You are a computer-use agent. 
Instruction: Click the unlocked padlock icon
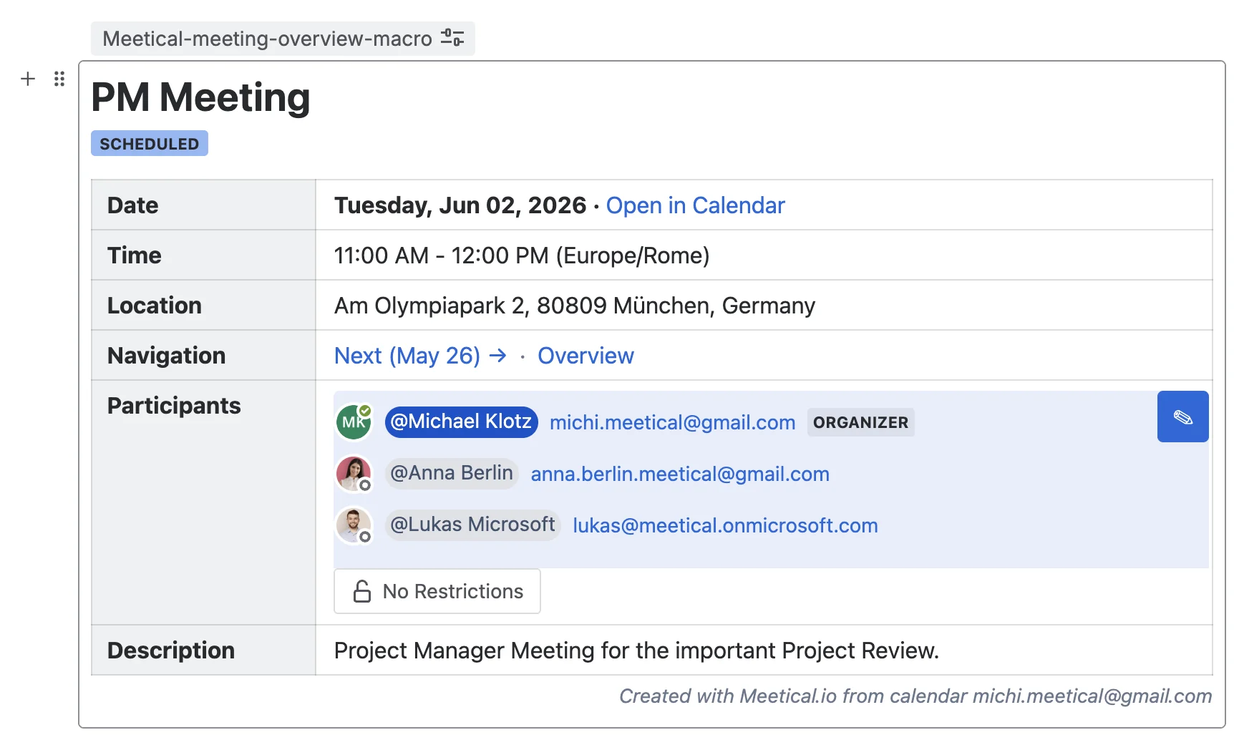click(362, 591)
